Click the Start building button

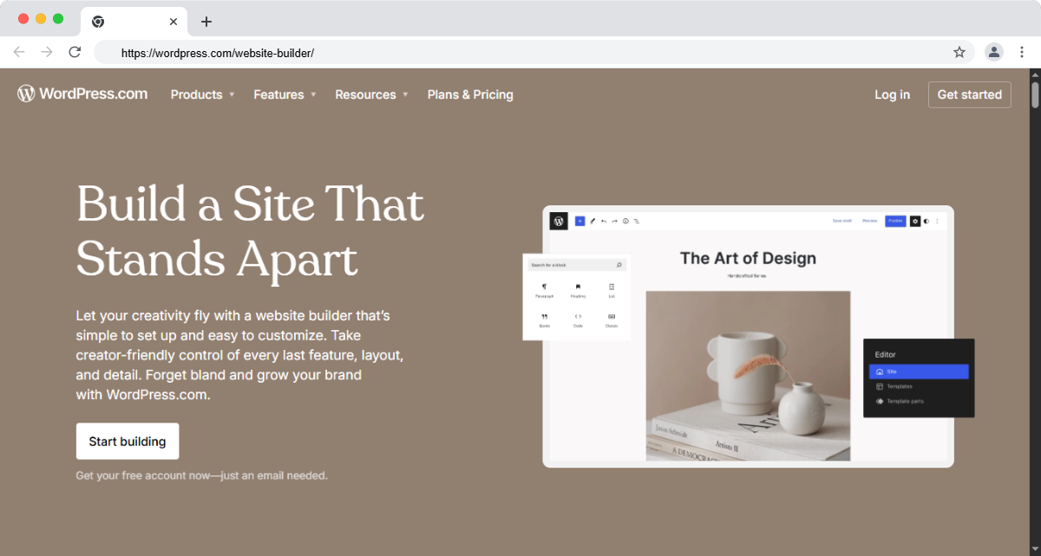click(128, 441)
